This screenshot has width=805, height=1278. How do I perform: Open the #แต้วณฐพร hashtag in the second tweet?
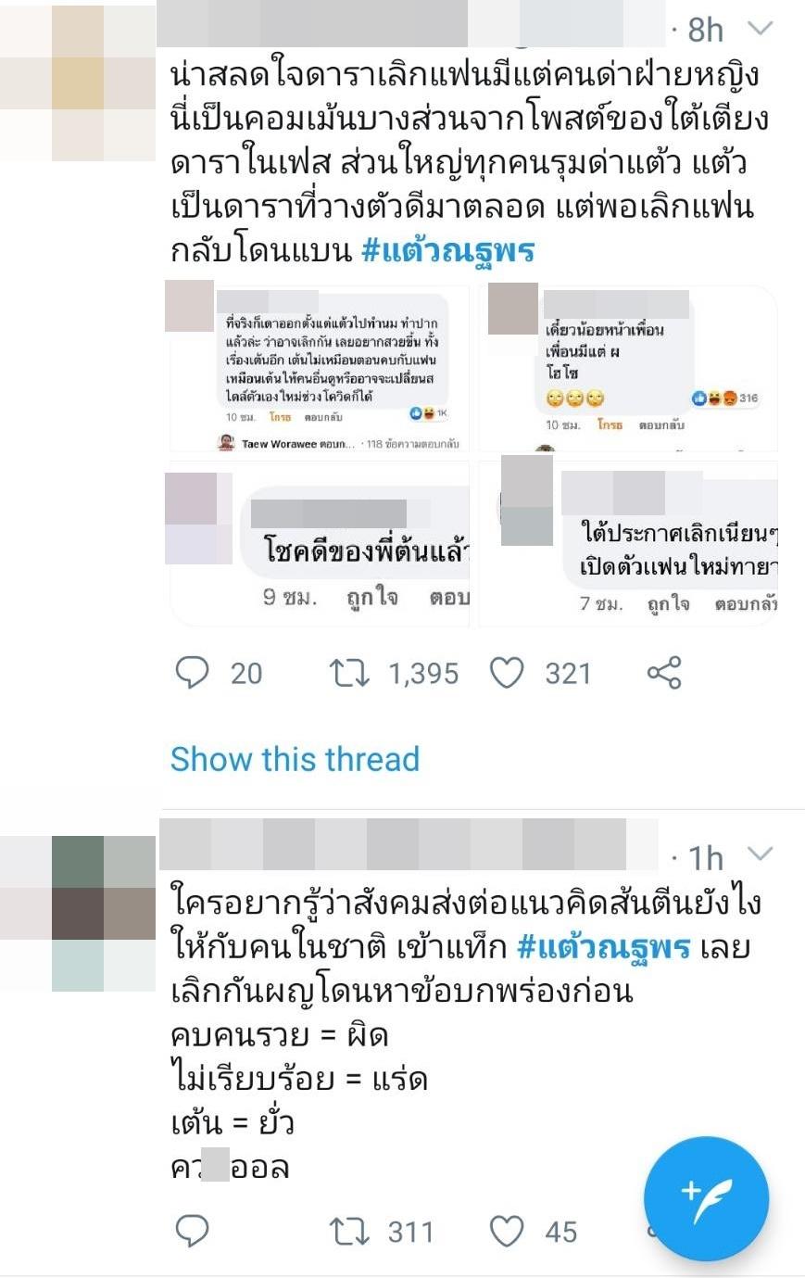pos(604,946)
